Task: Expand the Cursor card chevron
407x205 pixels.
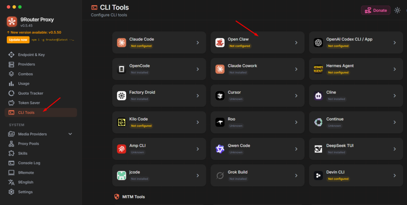Action: point(296,96)
